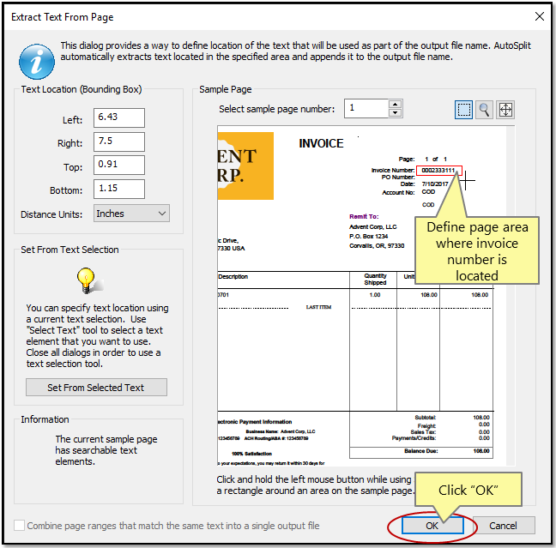Click the '100% Satisfaction' text
Viewport: 556px width, 548px height.
point(251,454)
